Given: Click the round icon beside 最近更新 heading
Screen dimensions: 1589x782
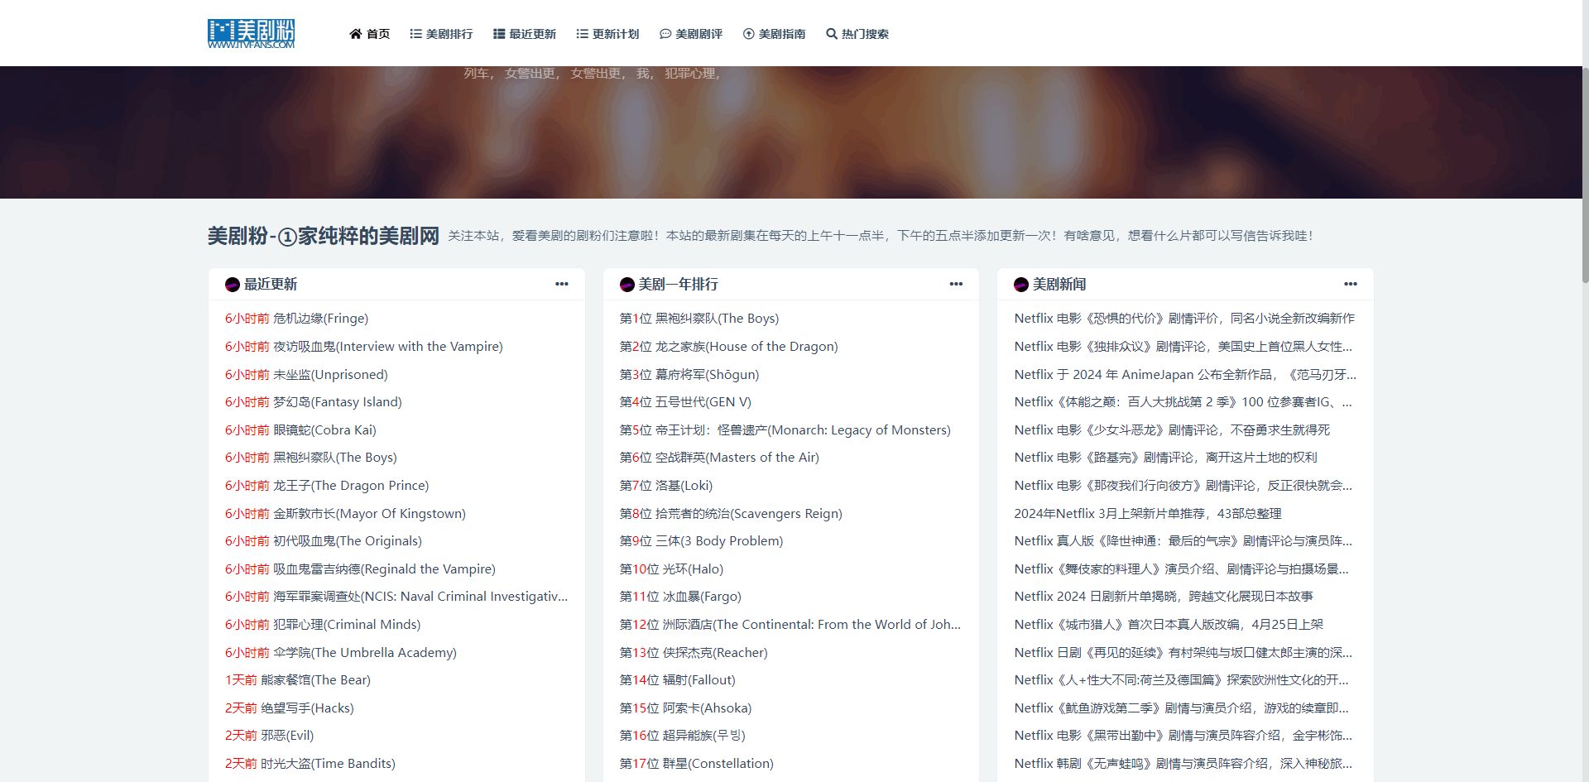Looking at the screenshot, I should point(233,285).
